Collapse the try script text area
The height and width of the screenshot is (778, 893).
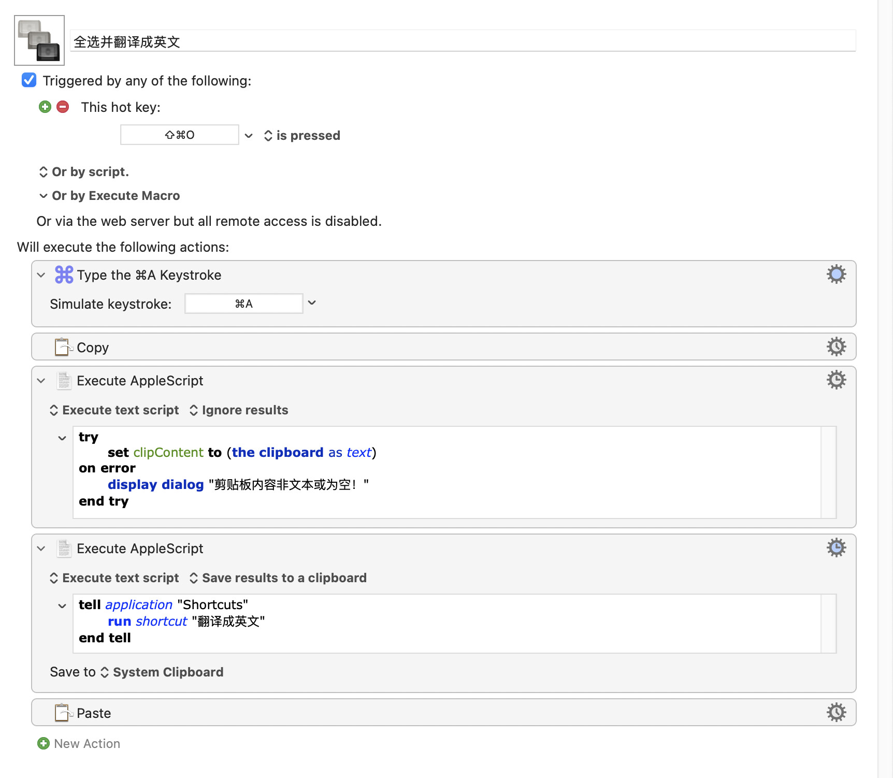(62, 438)
